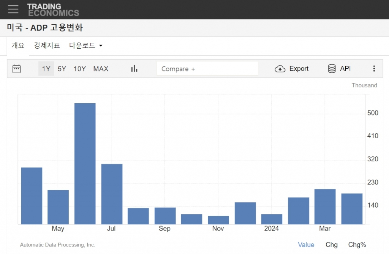
Task: Switch chart to Chg% view
Action: tap(357, 245)
